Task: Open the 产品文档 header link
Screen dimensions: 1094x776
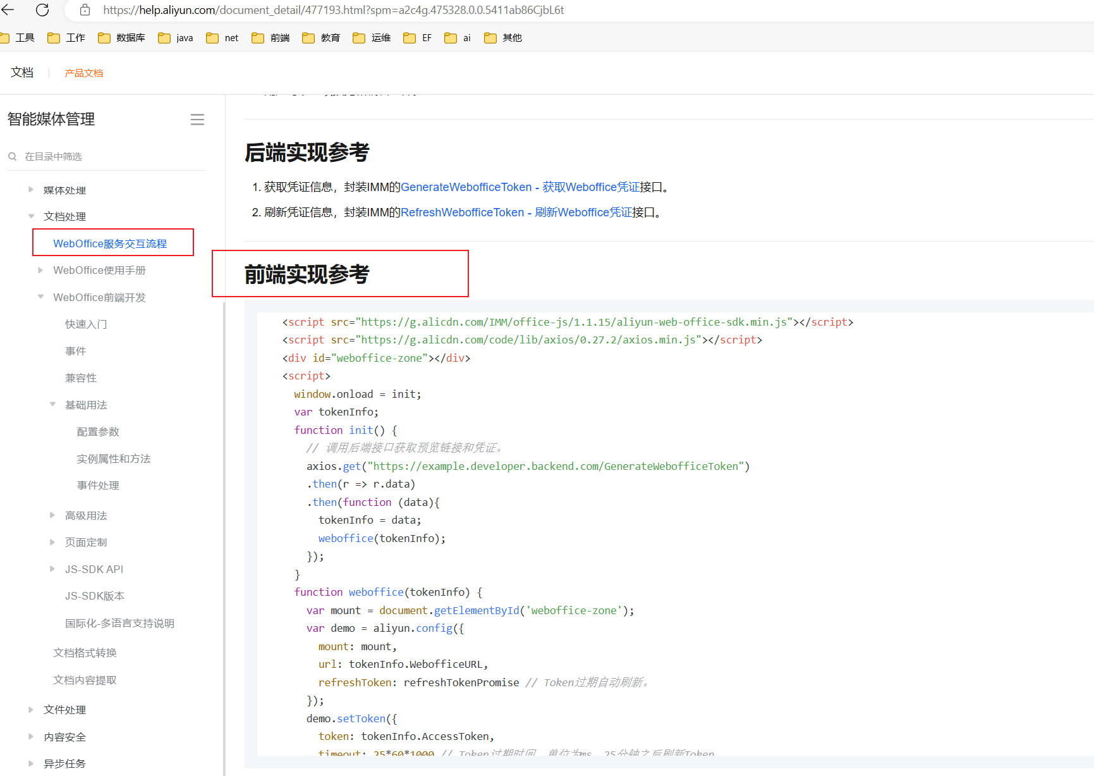Action: coord(83,73)
